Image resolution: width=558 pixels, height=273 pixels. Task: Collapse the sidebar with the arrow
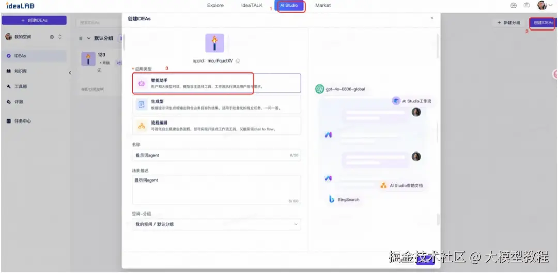[70, 73]
